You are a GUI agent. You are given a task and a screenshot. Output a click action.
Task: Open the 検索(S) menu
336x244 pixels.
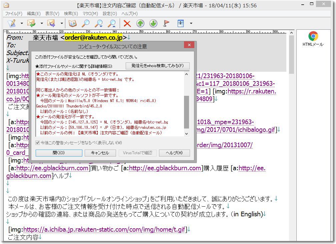point(71,14)
